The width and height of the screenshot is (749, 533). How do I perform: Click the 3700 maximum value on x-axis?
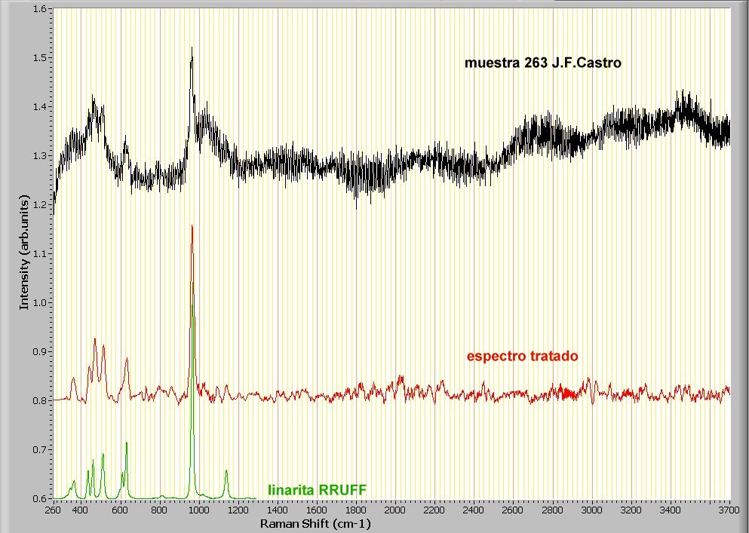click(x=729, y=510)
